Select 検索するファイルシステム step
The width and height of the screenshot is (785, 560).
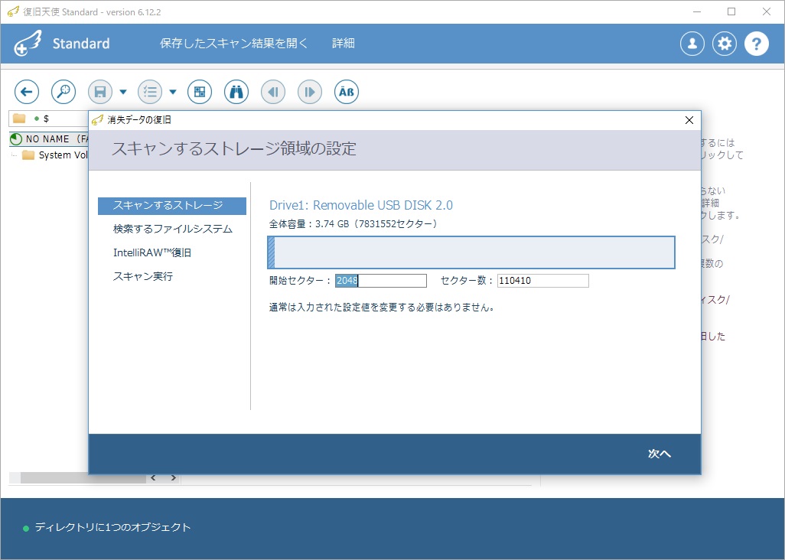tap(173, 230)
